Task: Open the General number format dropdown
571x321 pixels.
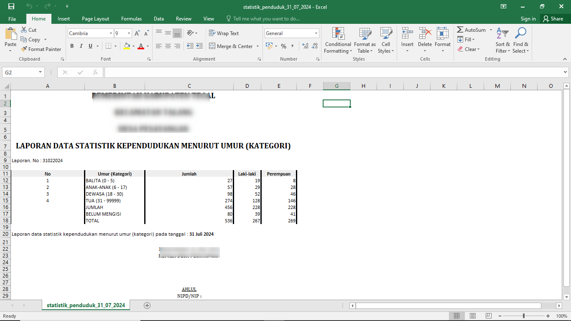Action: (x=316, y=33)
